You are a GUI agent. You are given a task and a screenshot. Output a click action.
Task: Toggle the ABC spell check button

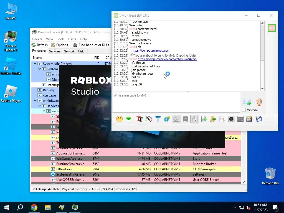coord(176,119)
